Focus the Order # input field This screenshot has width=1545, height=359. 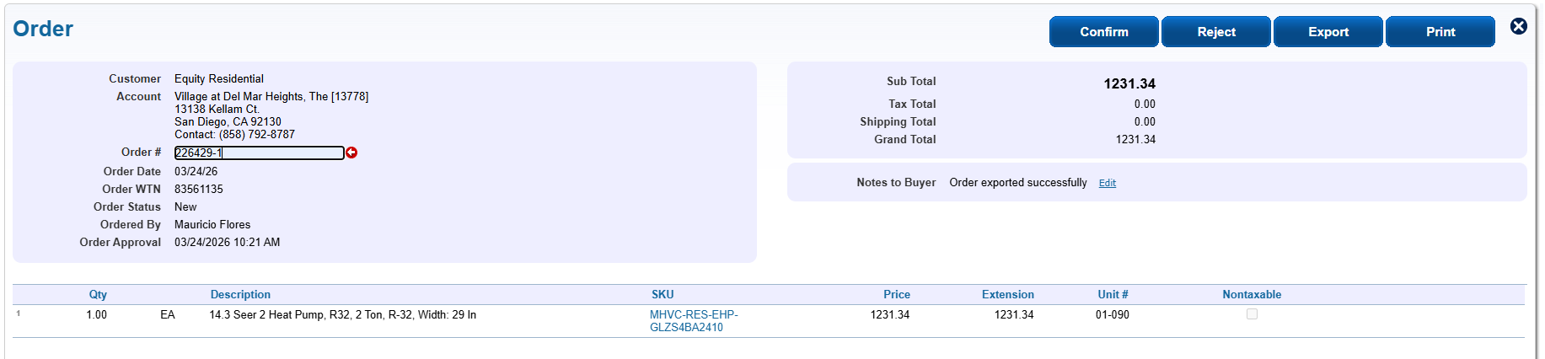(x=259, y=153)
